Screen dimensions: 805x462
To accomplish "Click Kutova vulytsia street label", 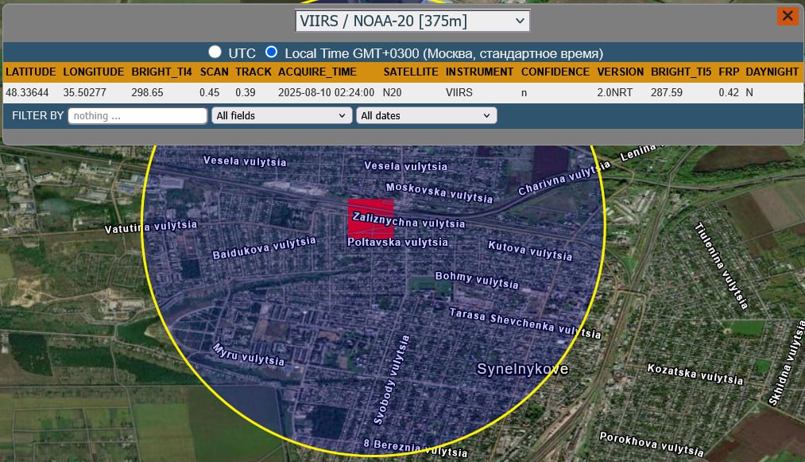I will (x=530, y=250).
